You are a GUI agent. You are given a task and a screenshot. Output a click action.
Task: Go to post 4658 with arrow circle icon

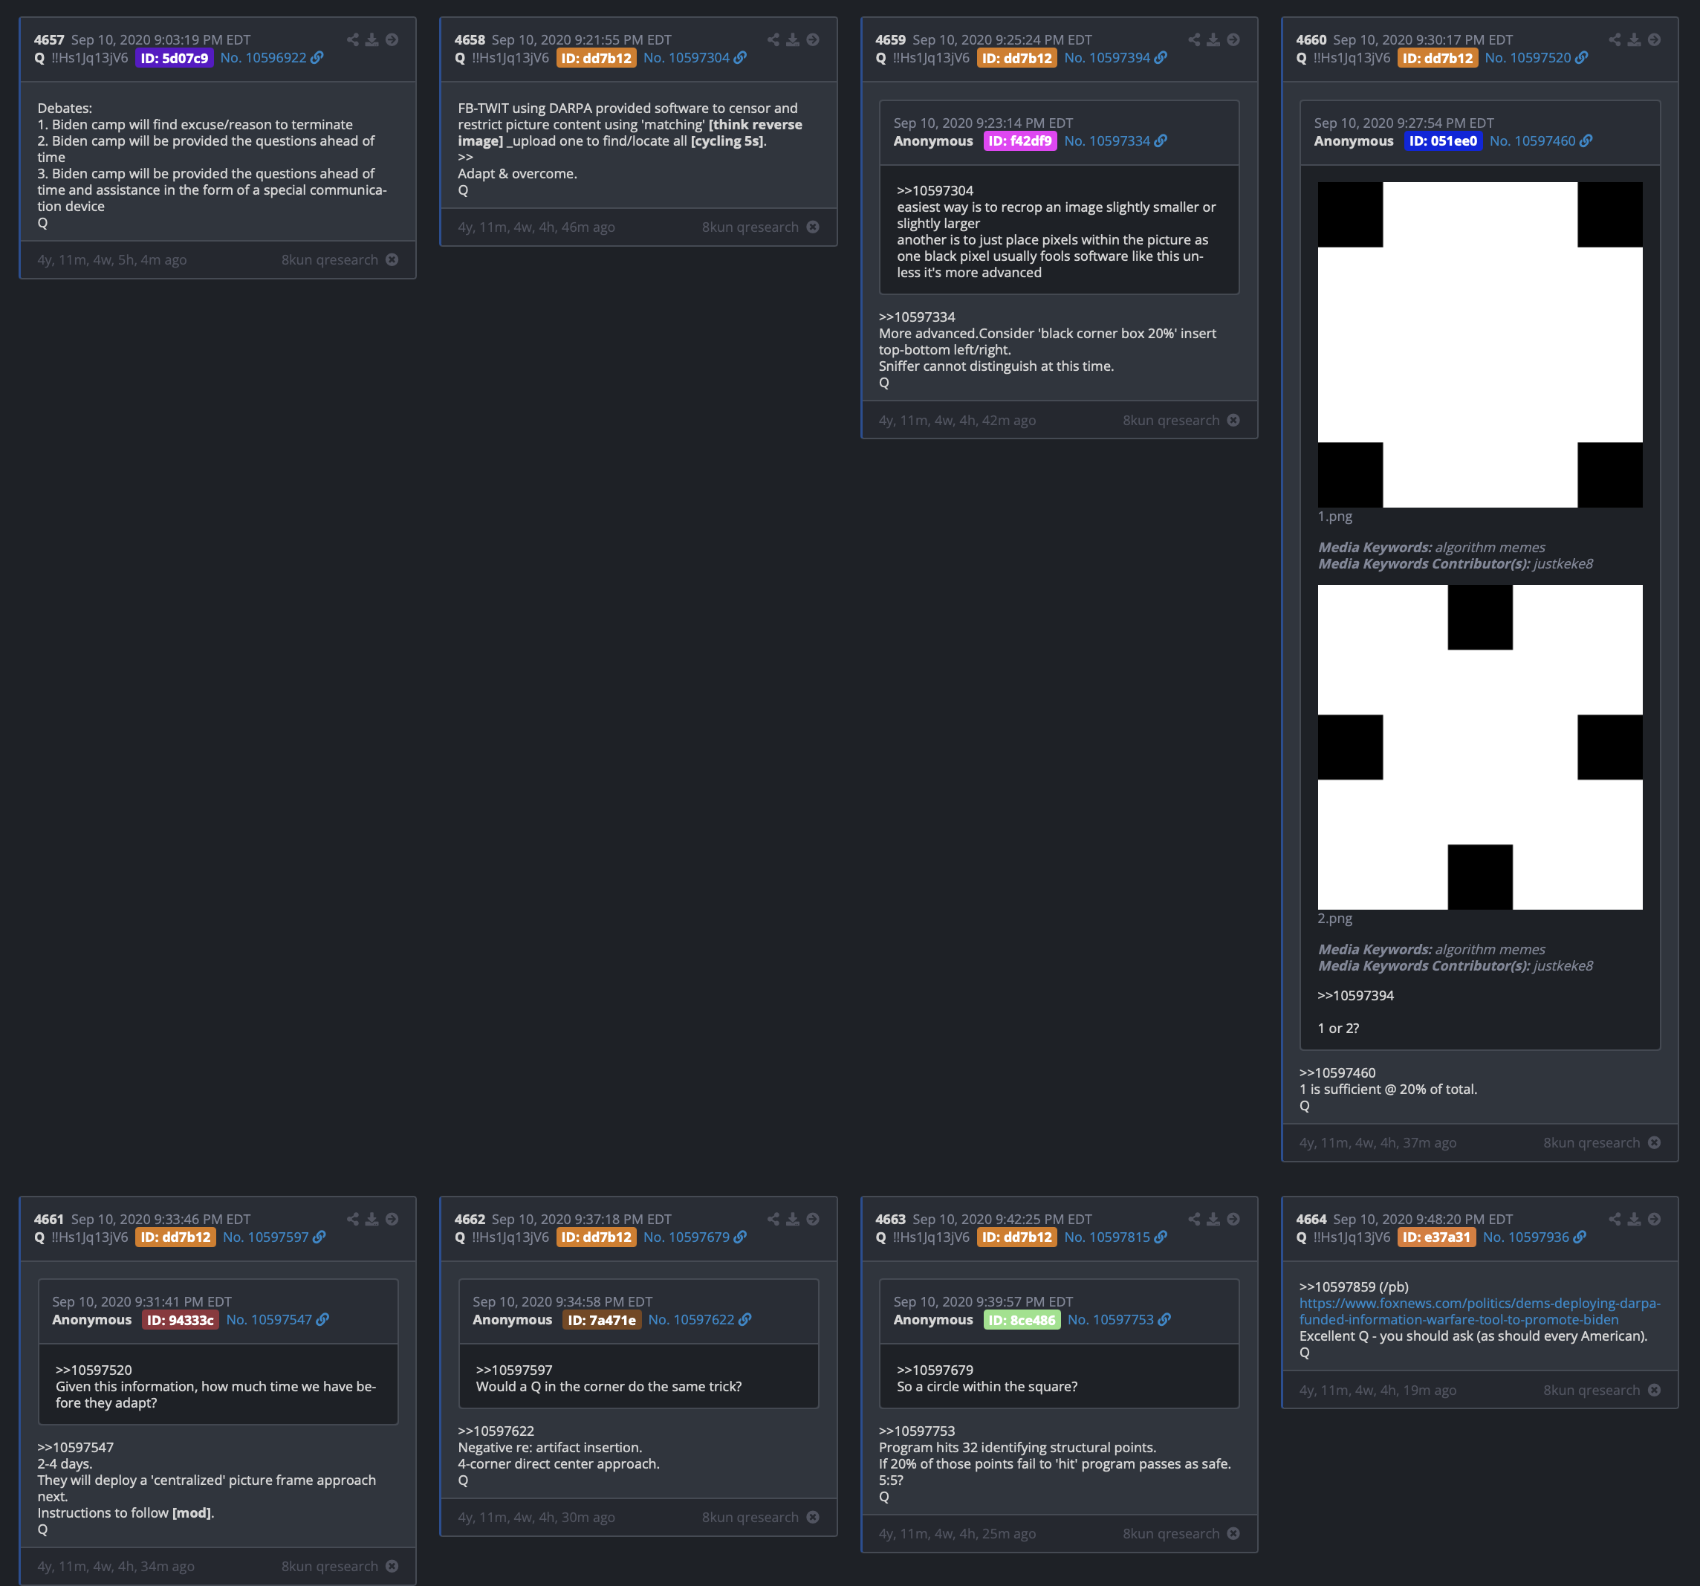click(x=812, y=39)
